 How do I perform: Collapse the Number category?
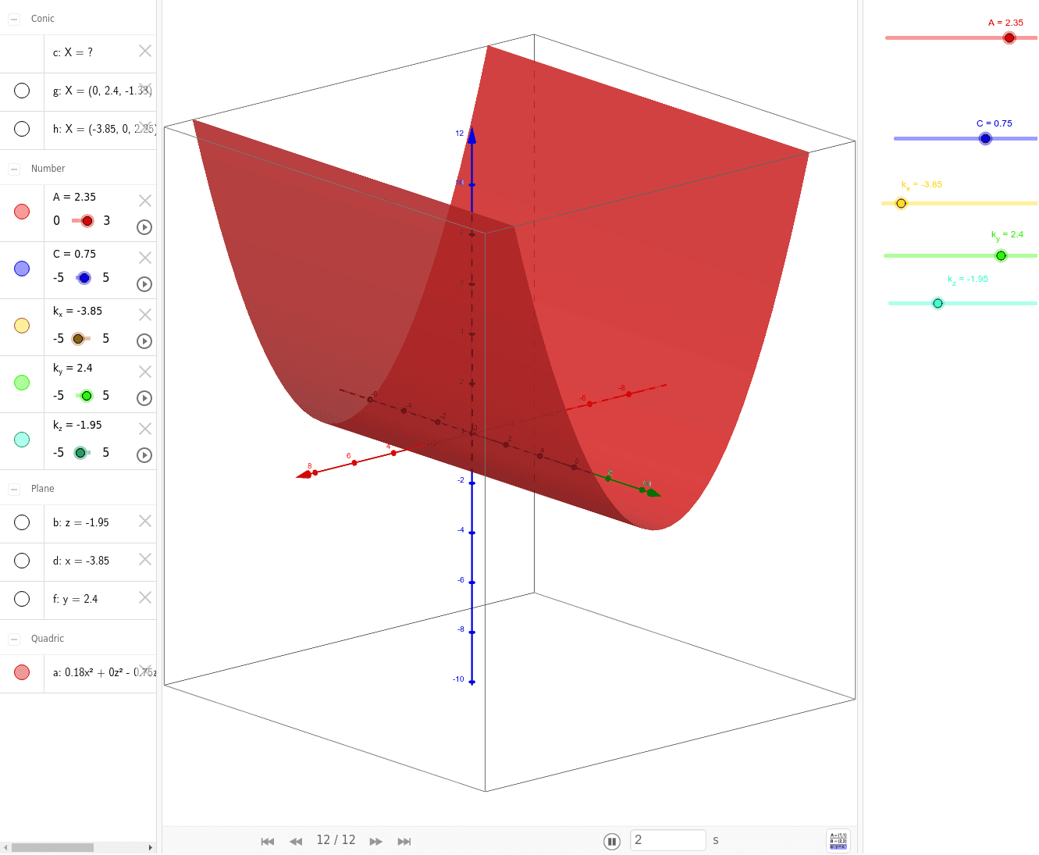pos(14,169)
